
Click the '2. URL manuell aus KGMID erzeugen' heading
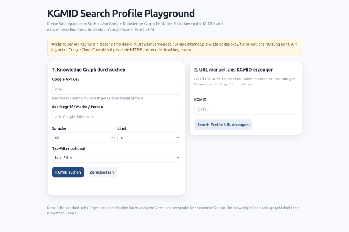(x=234, y=70)
